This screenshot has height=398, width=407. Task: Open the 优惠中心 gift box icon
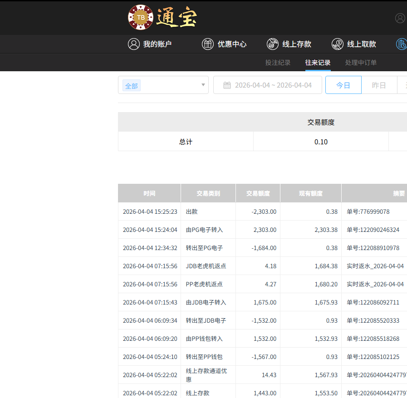click(x=208, y=44)
